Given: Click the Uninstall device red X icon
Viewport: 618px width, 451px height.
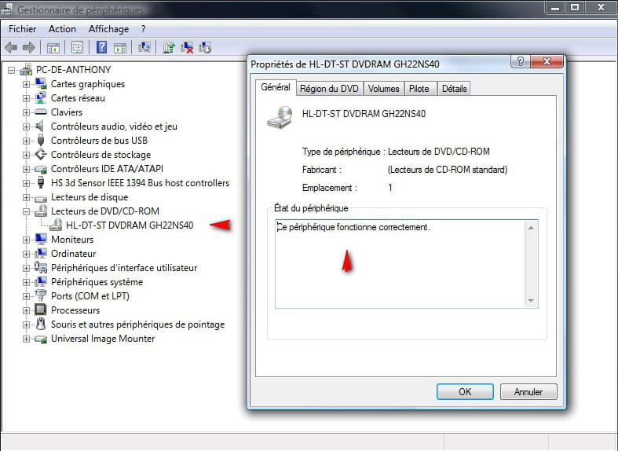Looking at the screenshot, I should (x=187, y=48).
